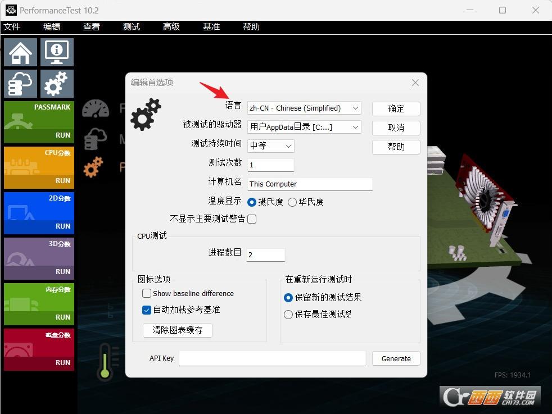
Task: Open the 测试持续时间 duration dropdown
Action: point(271,145)
